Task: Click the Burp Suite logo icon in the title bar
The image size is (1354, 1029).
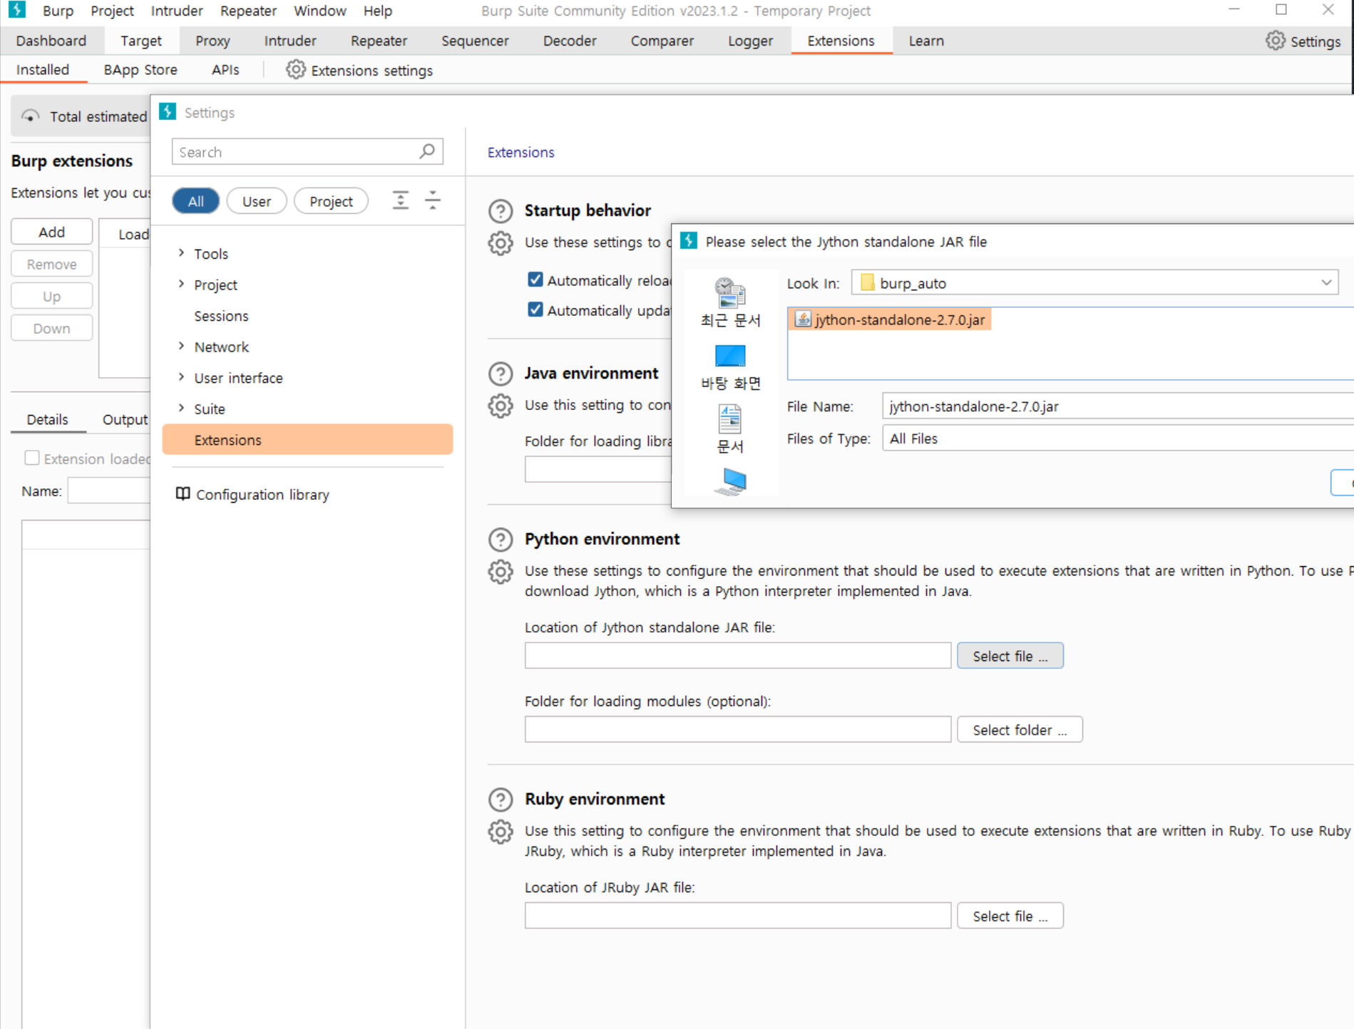Action: [x=16, y=10]
